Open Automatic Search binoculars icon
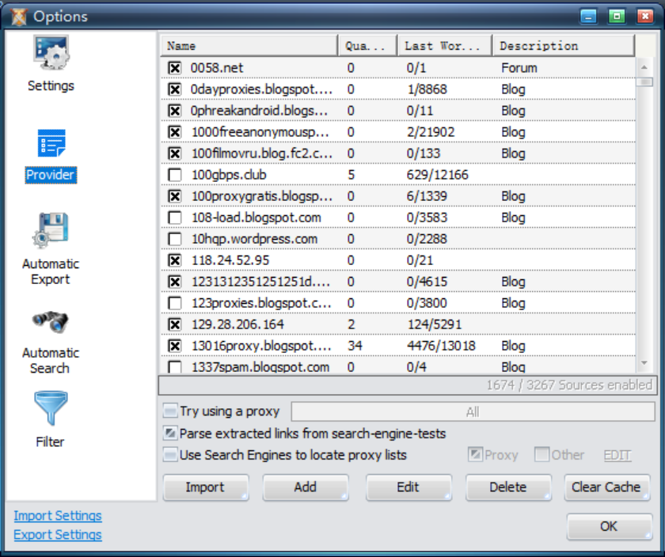This screenshot has height=557, width=665. [51, 322]
